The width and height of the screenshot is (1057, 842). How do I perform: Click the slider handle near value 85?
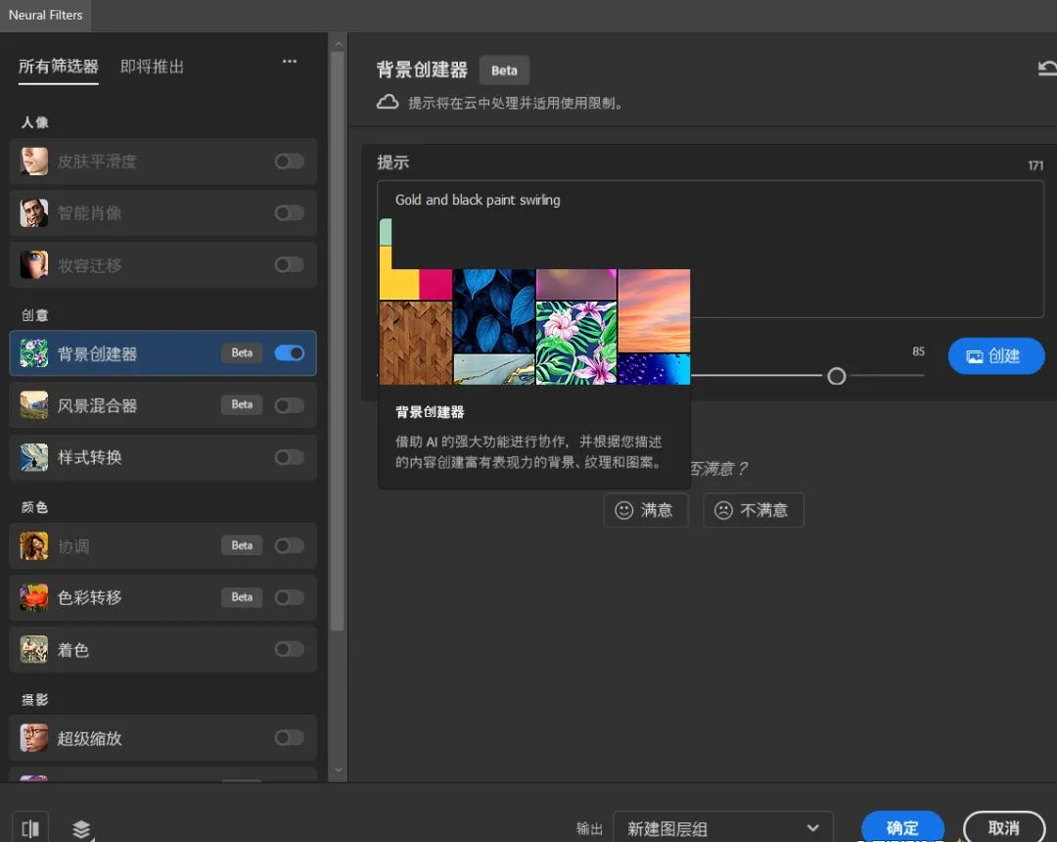tap(837, 376)
